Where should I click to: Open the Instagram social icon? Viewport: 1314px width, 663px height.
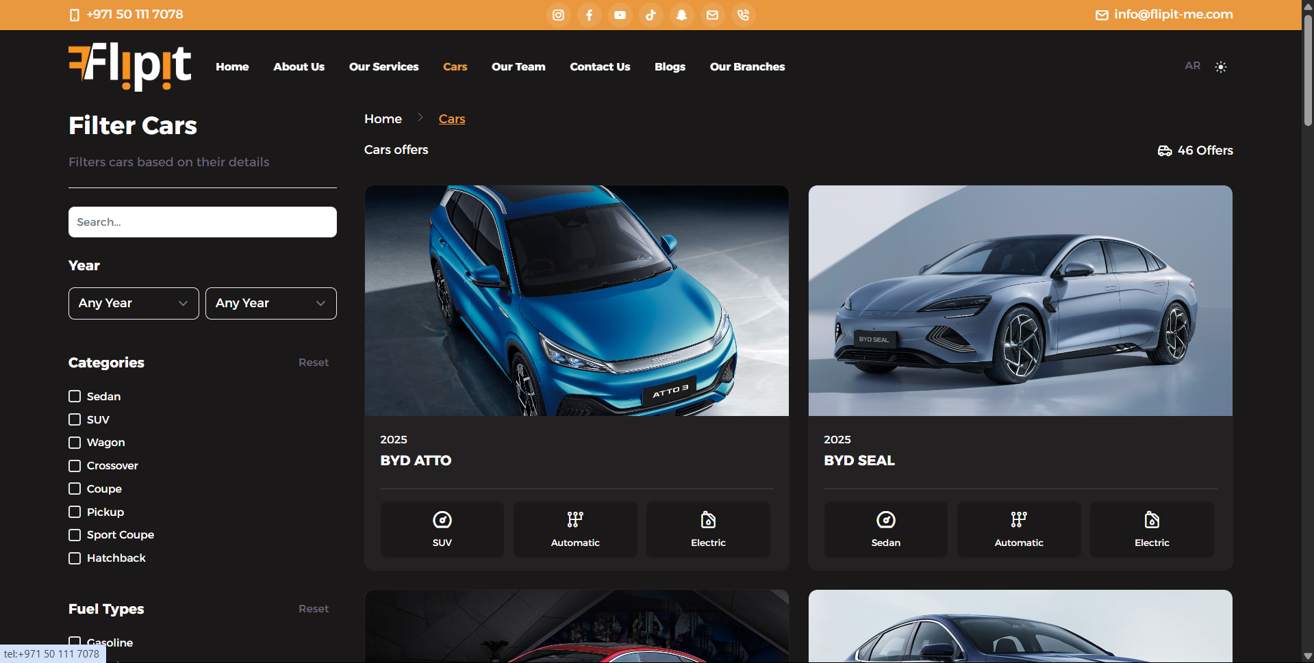(558, 15)
